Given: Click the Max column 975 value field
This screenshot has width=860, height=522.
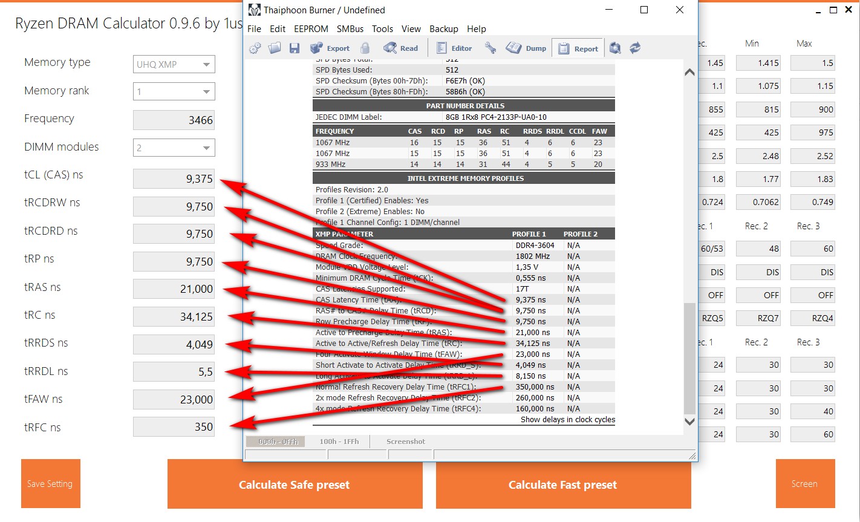Looking at the screenshot, I should [x=813, y=132].
